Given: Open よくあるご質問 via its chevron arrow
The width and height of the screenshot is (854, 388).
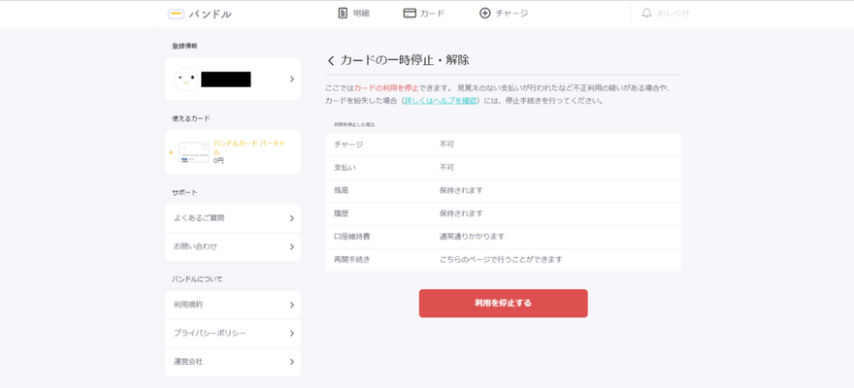Looking at the screenshot, I should click(292, 218).
